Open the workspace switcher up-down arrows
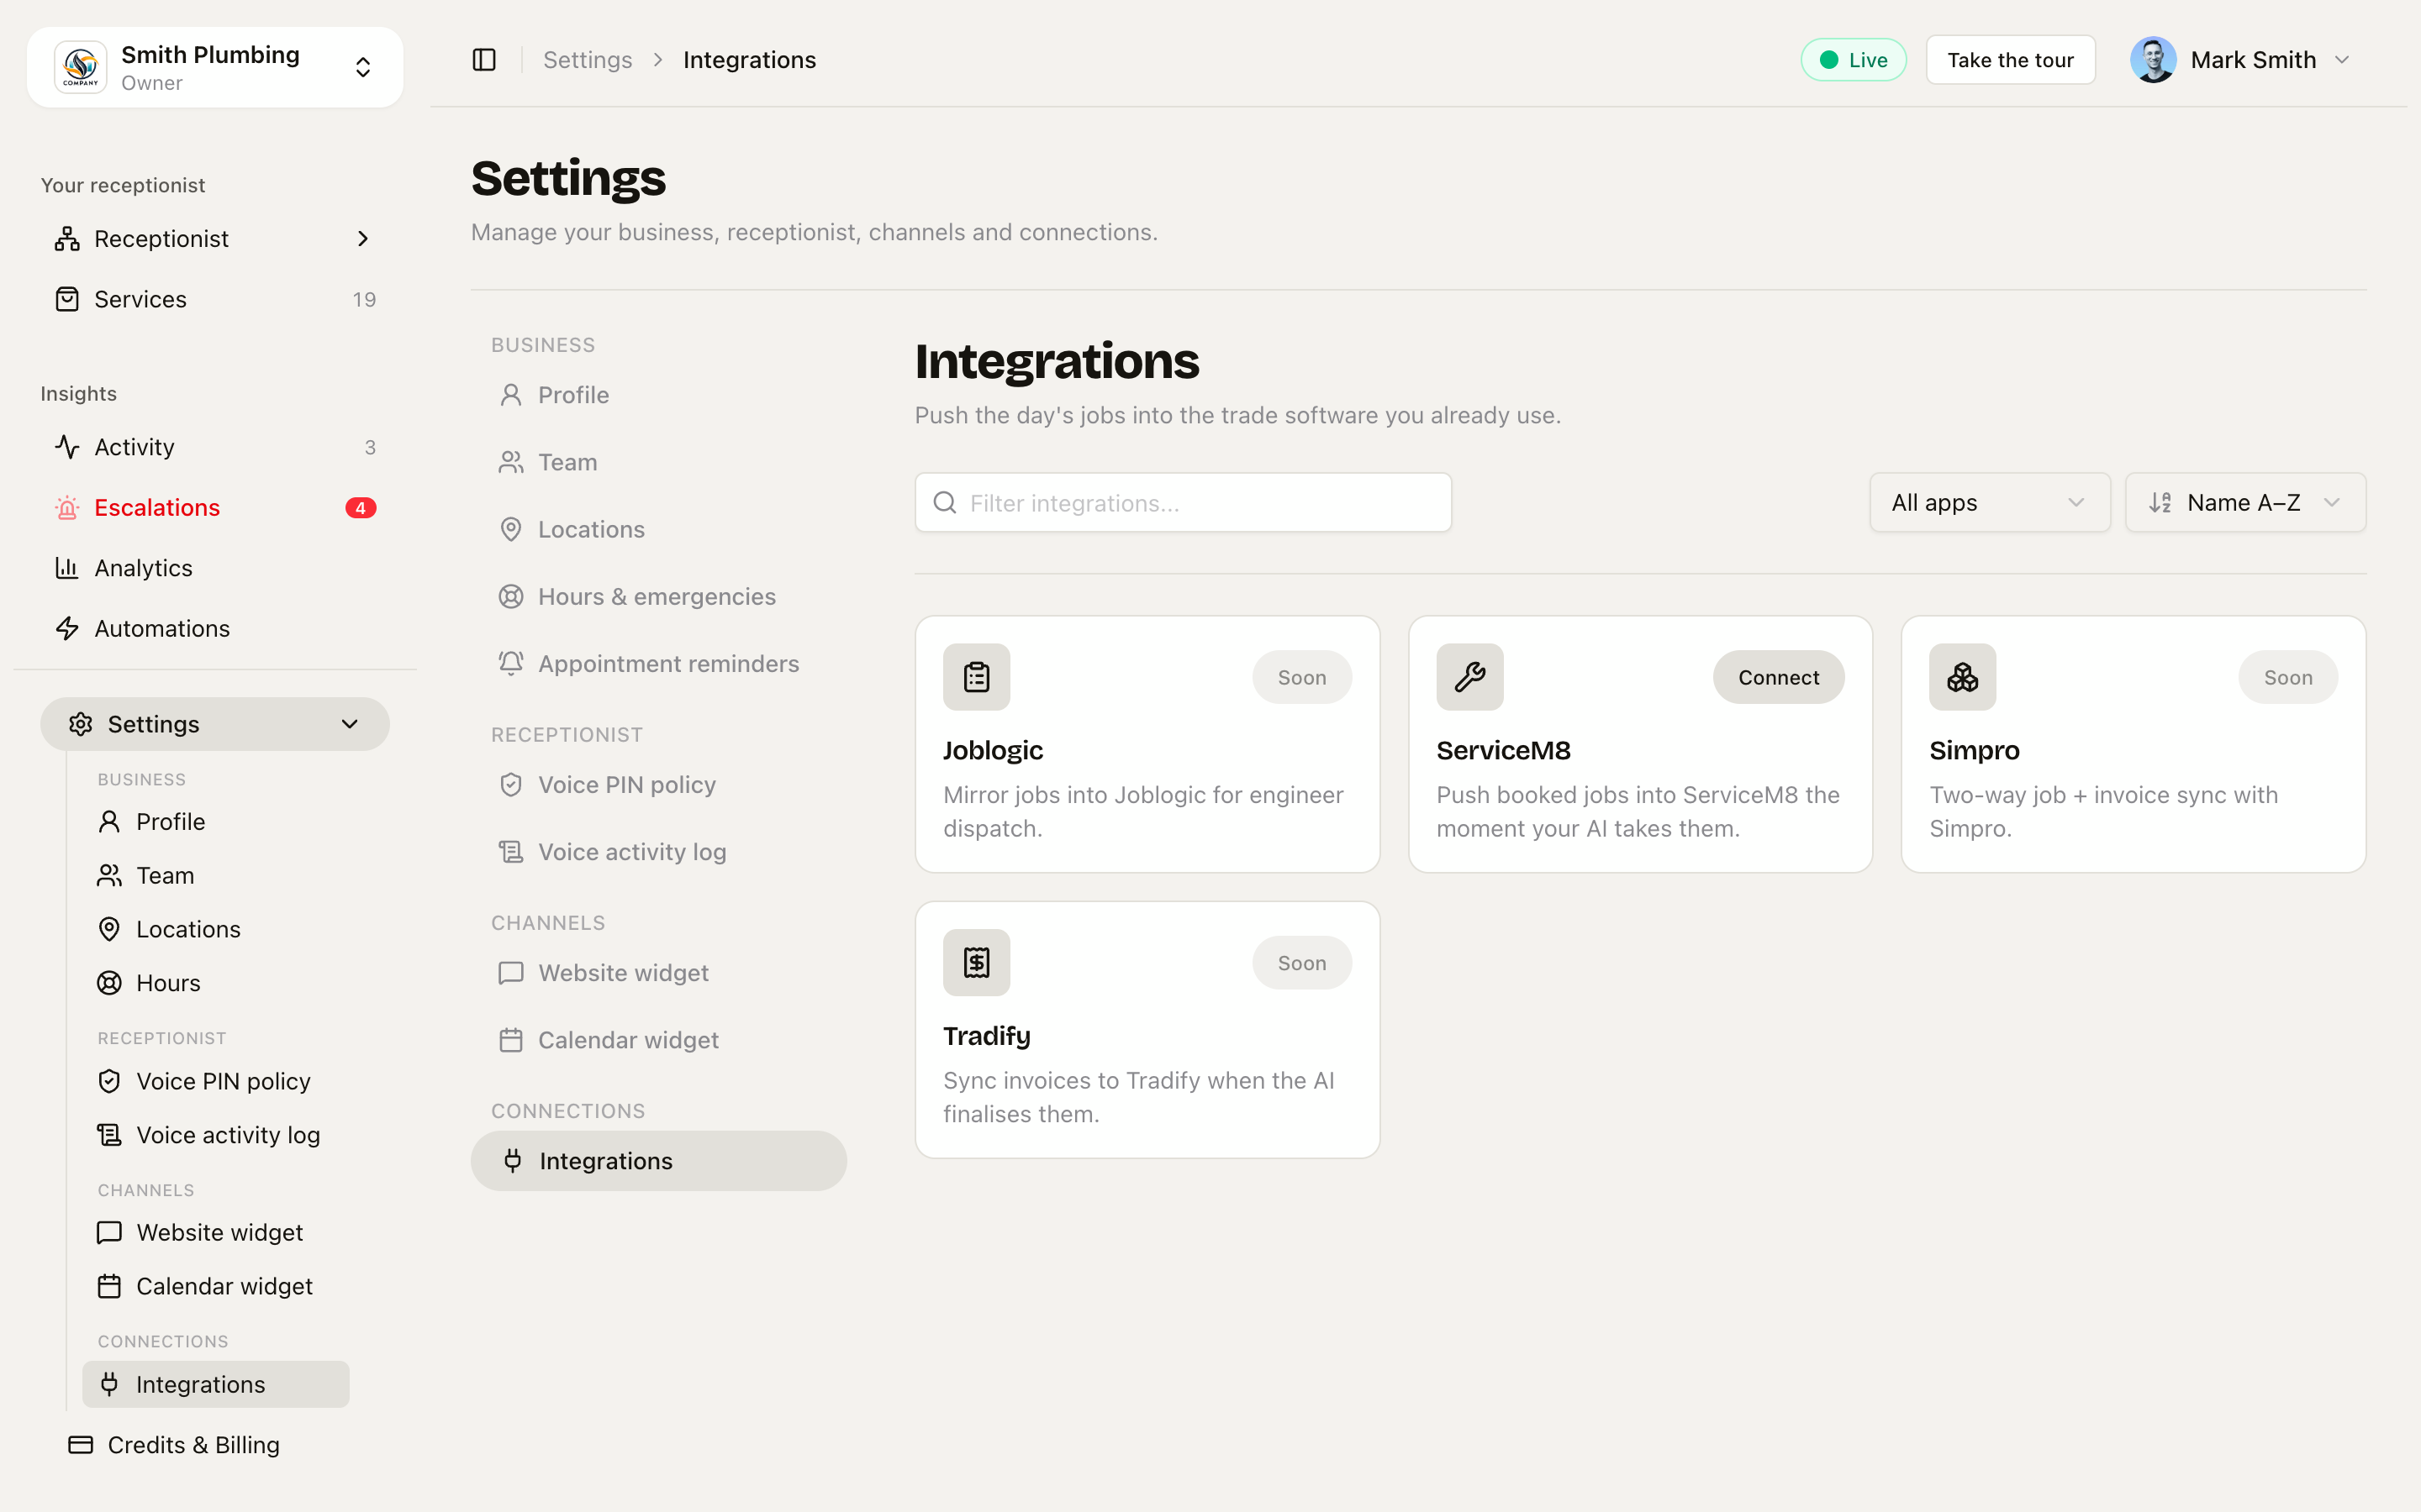Image resolution: width=2421 pixels, height=1512 pixels. (x=363, y=67)
